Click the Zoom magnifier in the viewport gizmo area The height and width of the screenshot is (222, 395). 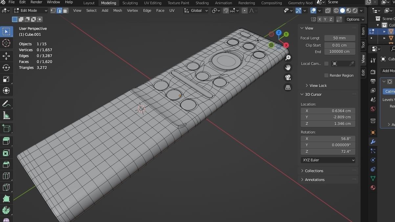(288, 57)
